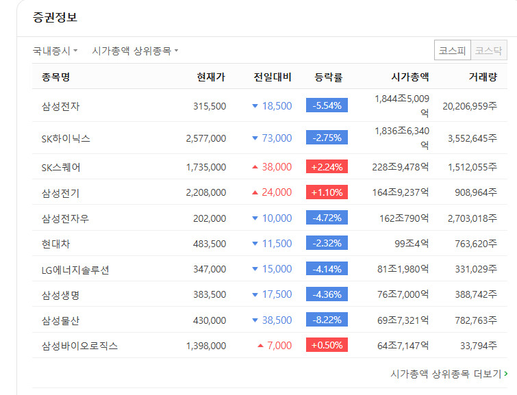
Task: Click the 18,500 change value
Action: click(x=277, y=106)
